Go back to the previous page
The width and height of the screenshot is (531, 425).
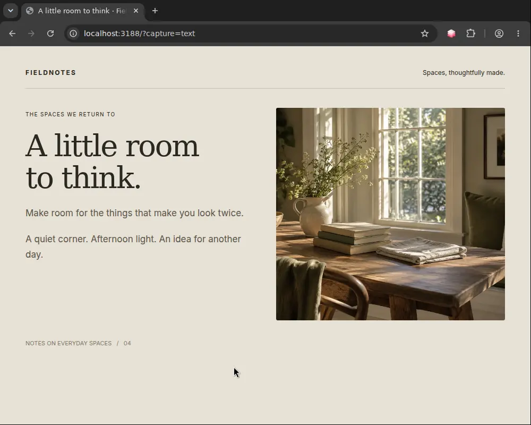pyautogui.click(x=12, y=33)
